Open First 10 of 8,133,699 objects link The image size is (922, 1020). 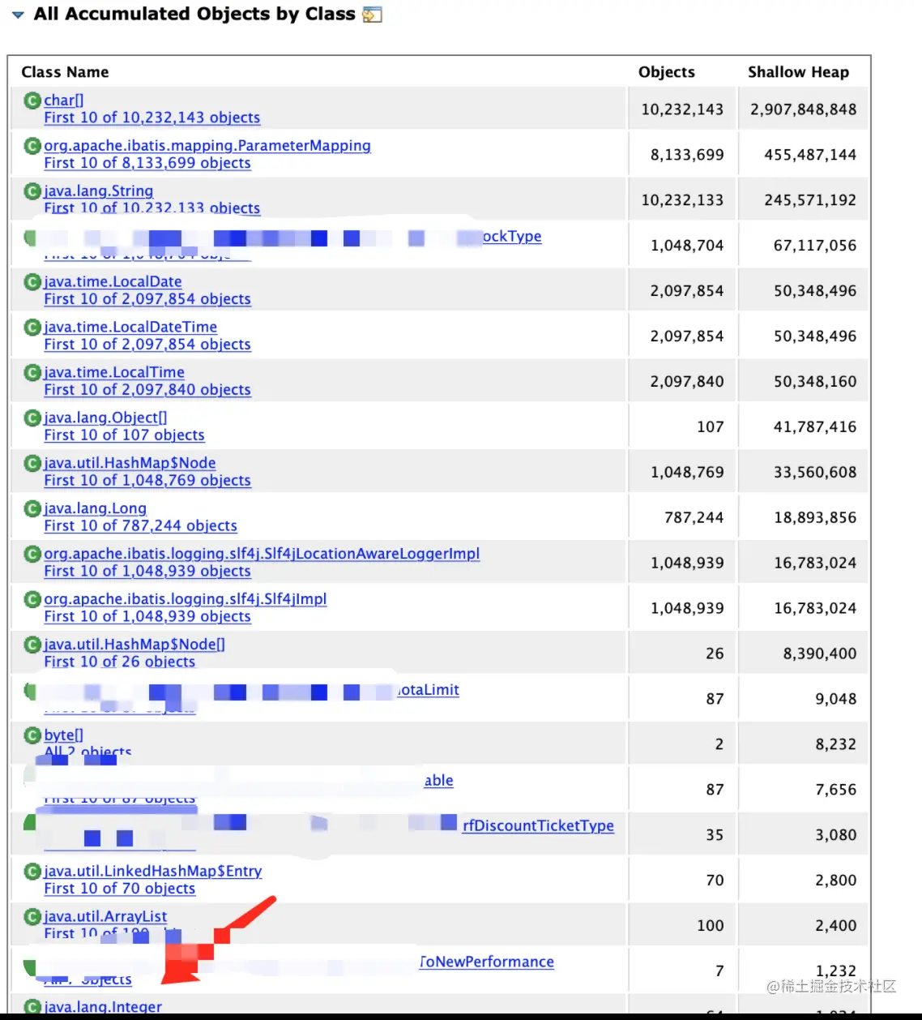(147, 163)
